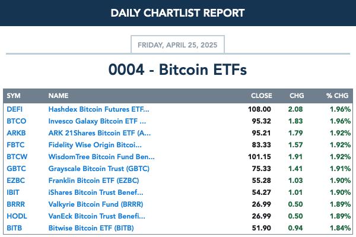
Task: Open Valkyrie Bitcoin Fund (BRRR) link
Action: [96, 204]
